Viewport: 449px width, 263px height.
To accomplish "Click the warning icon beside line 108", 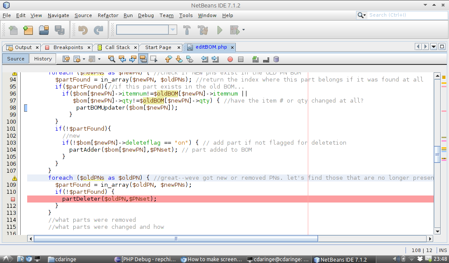I will point(14,178).
